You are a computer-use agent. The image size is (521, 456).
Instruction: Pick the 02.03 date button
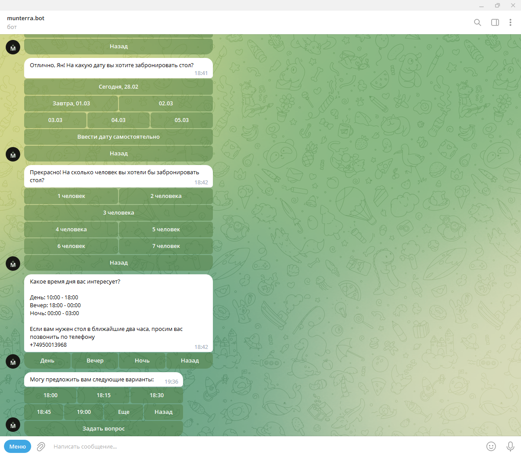tap(166, 104)
